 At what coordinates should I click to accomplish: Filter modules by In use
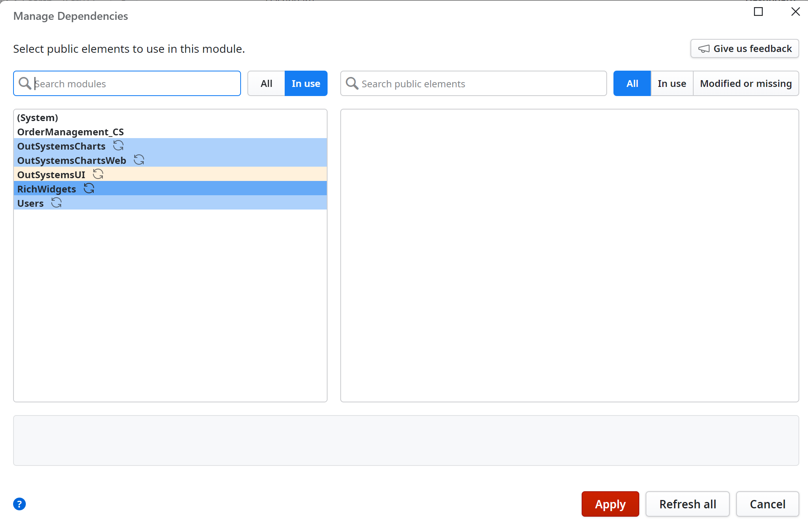pos(306,83)
